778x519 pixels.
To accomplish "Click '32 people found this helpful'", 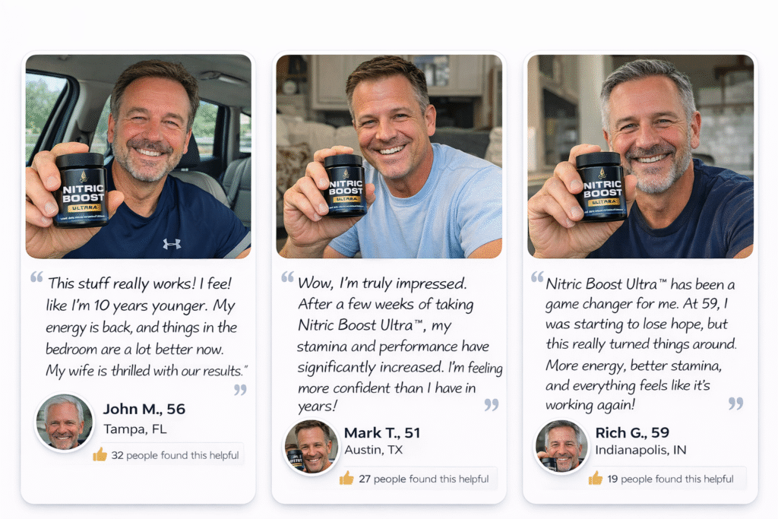I will 175,455.
